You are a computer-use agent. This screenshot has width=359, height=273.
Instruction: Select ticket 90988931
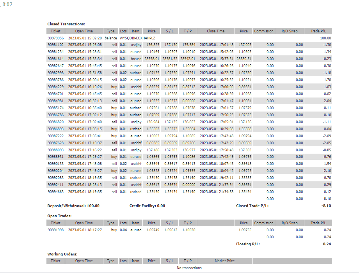pyautogui.click(x=56, y=157)
